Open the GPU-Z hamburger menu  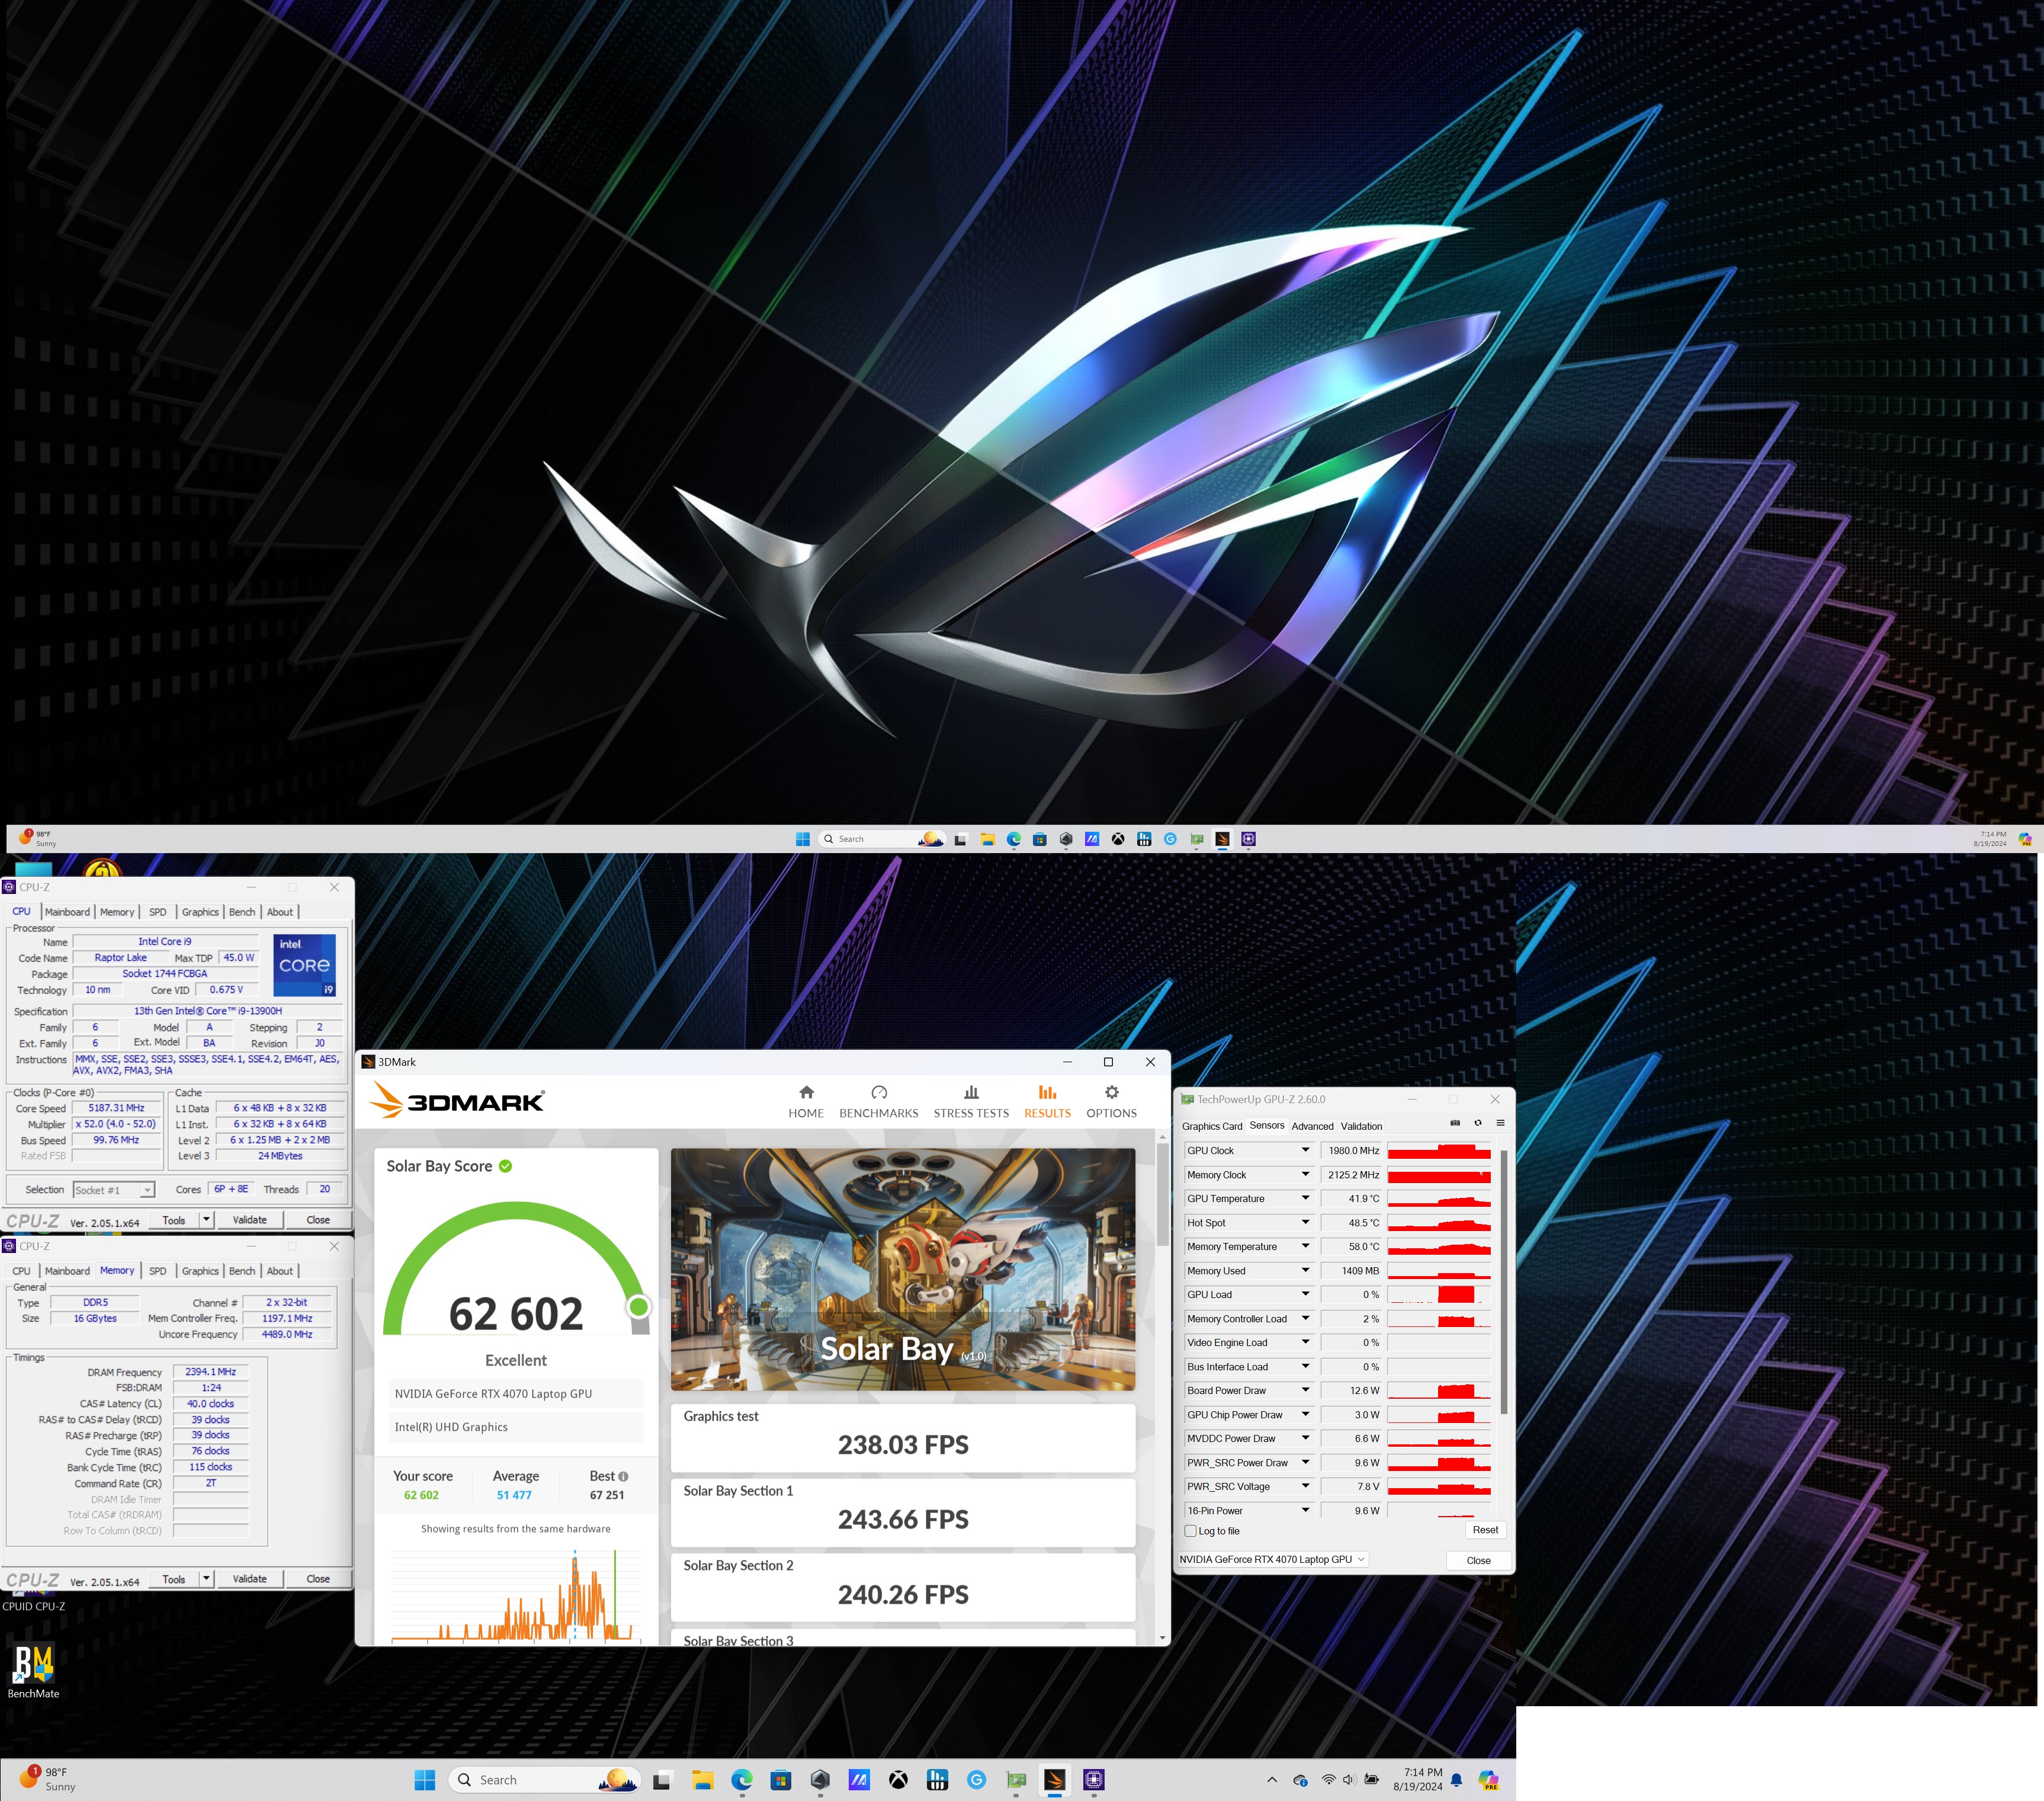click(1500, 1123)
